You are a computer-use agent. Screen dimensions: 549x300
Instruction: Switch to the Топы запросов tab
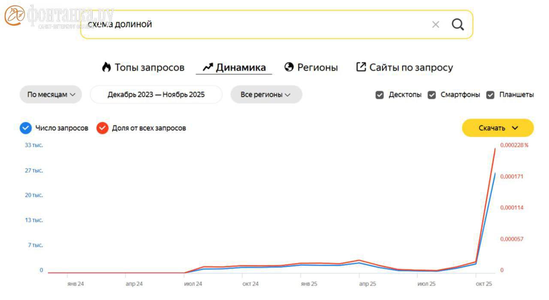[x=149, y=67]
